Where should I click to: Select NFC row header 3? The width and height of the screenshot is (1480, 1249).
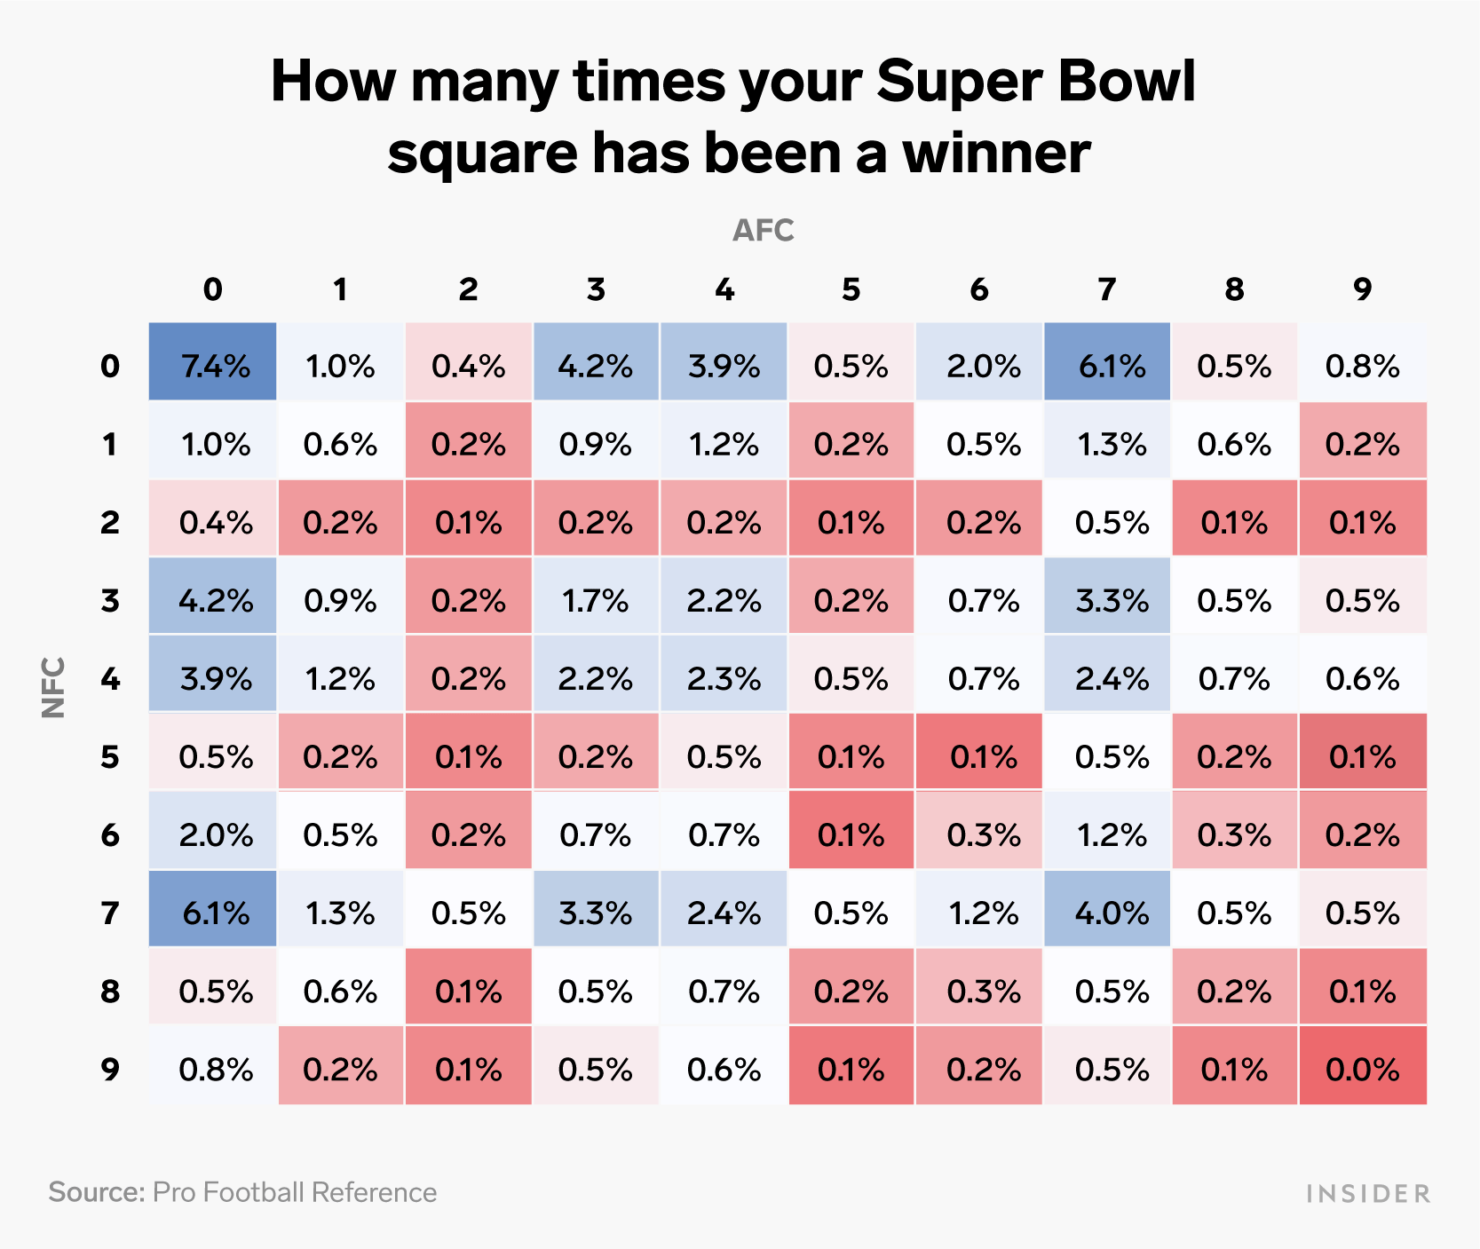pyautogui.click(x=110, y=600)
